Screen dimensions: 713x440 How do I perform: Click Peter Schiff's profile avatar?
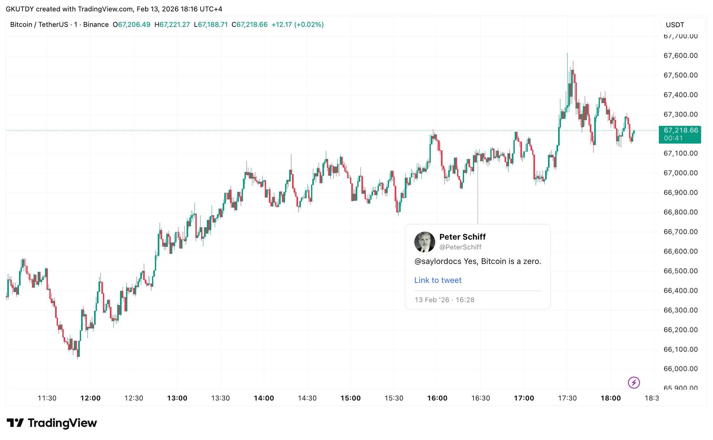pyautogui.click(x=424, y=242)
